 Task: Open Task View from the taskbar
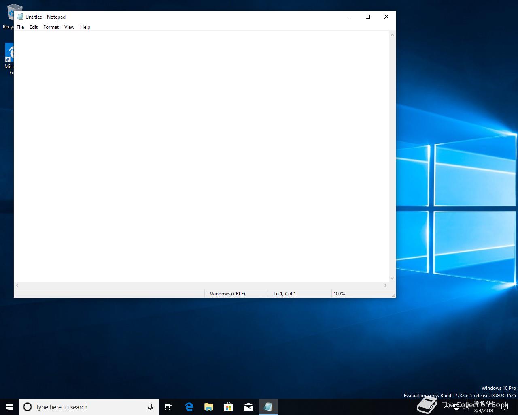point(168,407)
